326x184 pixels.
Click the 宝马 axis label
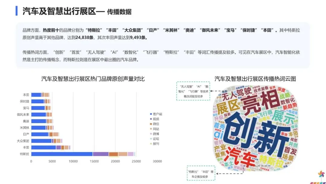(26, 108)
